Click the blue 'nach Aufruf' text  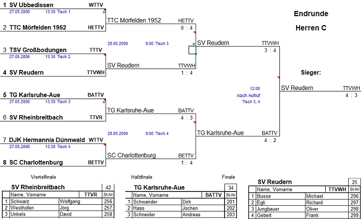[x=248, y=95]
